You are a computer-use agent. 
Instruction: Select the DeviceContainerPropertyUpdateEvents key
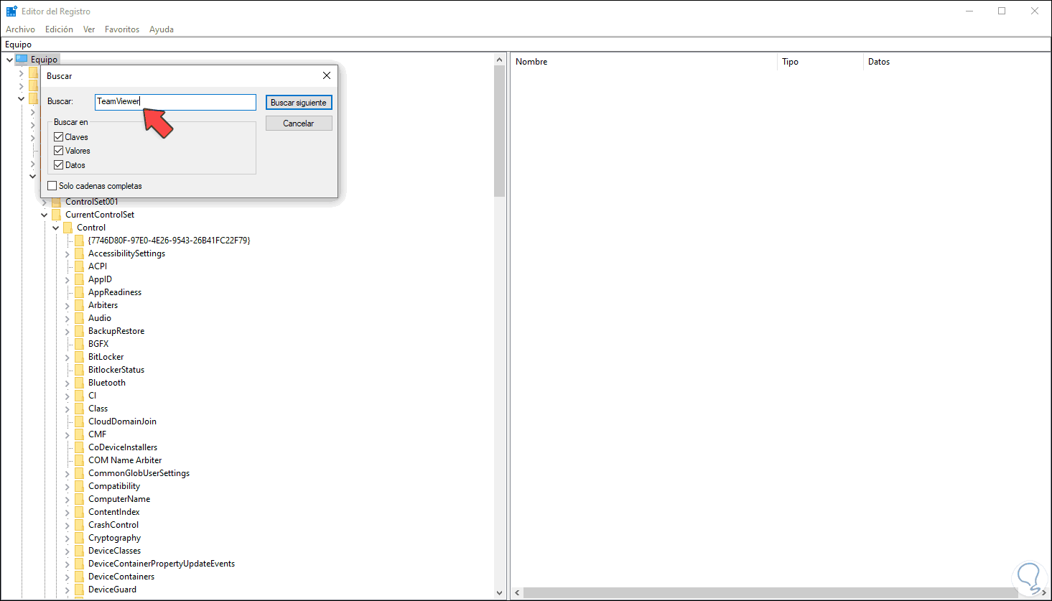pyautogui.click(x=162, y=564)
